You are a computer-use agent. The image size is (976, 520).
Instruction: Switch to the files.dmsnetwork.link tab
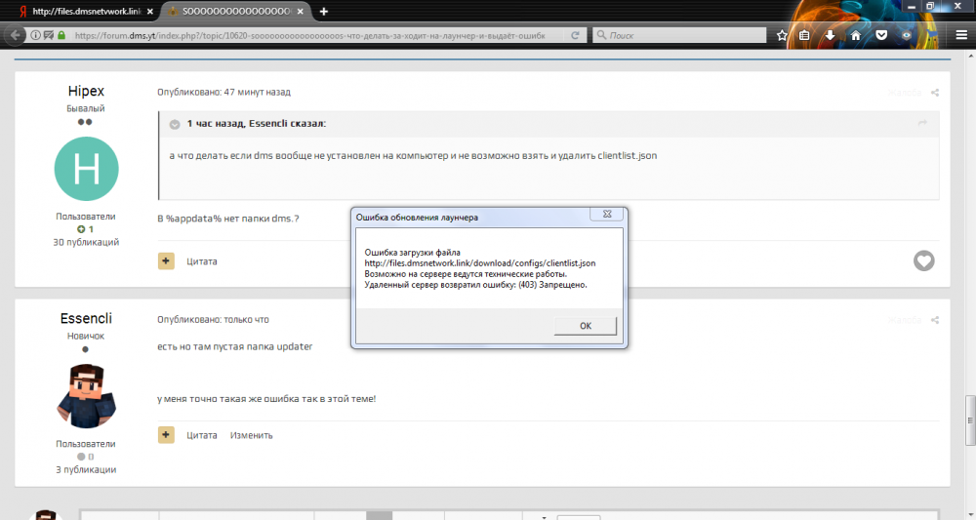(80, 11)
